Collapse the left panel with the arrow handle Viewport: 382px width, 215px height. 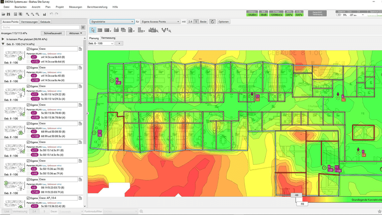click(87, 113)
